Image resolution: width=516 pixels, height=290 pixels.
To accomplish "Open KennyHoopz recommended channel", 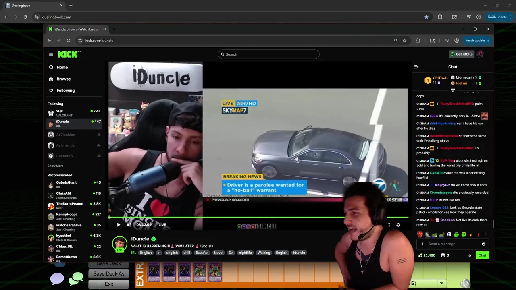I will (x=74, y=217).
